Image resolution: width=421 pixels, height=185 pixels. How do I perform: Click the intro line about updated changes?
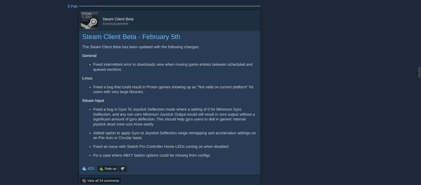point(141,47)
